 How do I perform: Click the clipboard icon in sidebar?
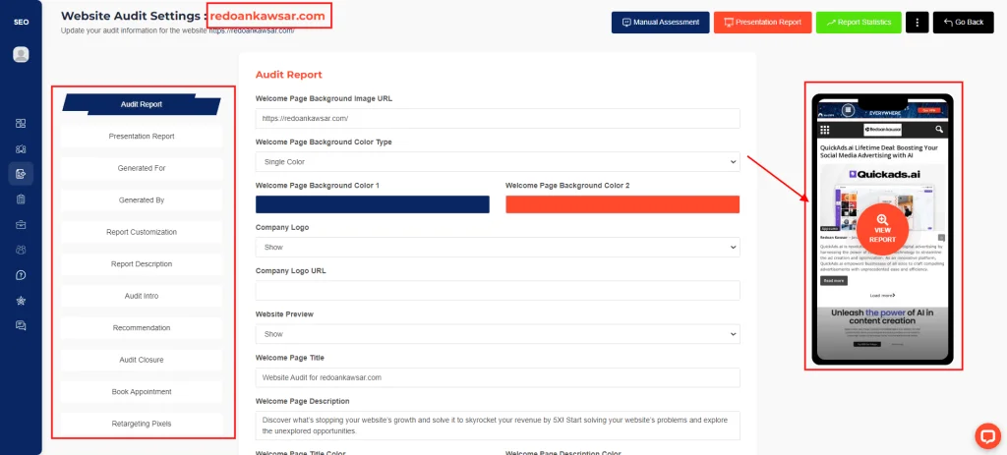coord(21,199)
